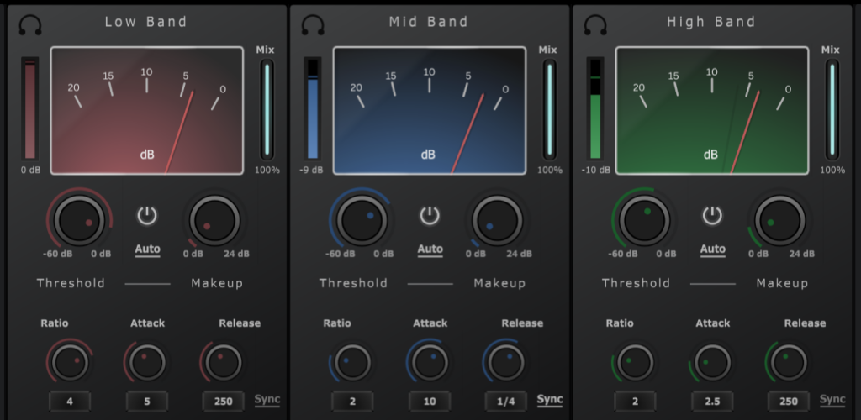
Task: Enable Auto makeup on Low Band
Action: click(147, 249)
